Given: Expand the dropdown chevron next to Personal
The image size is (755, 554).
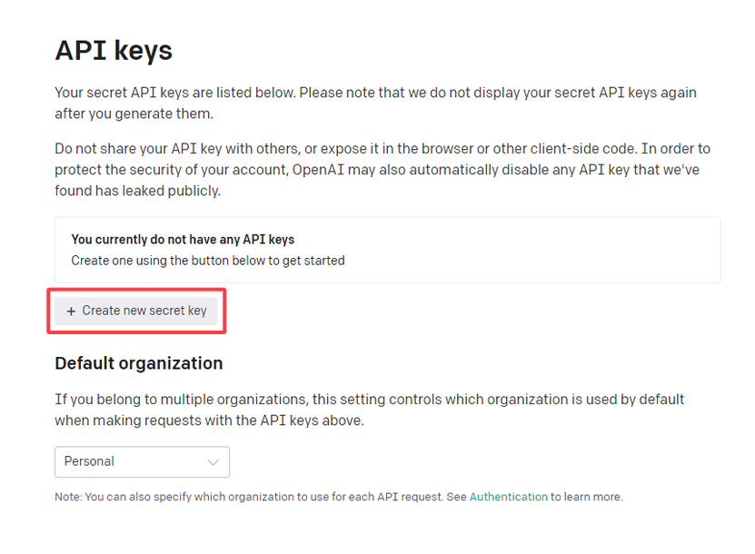Looking at the screenshot, I should (213, 462).
